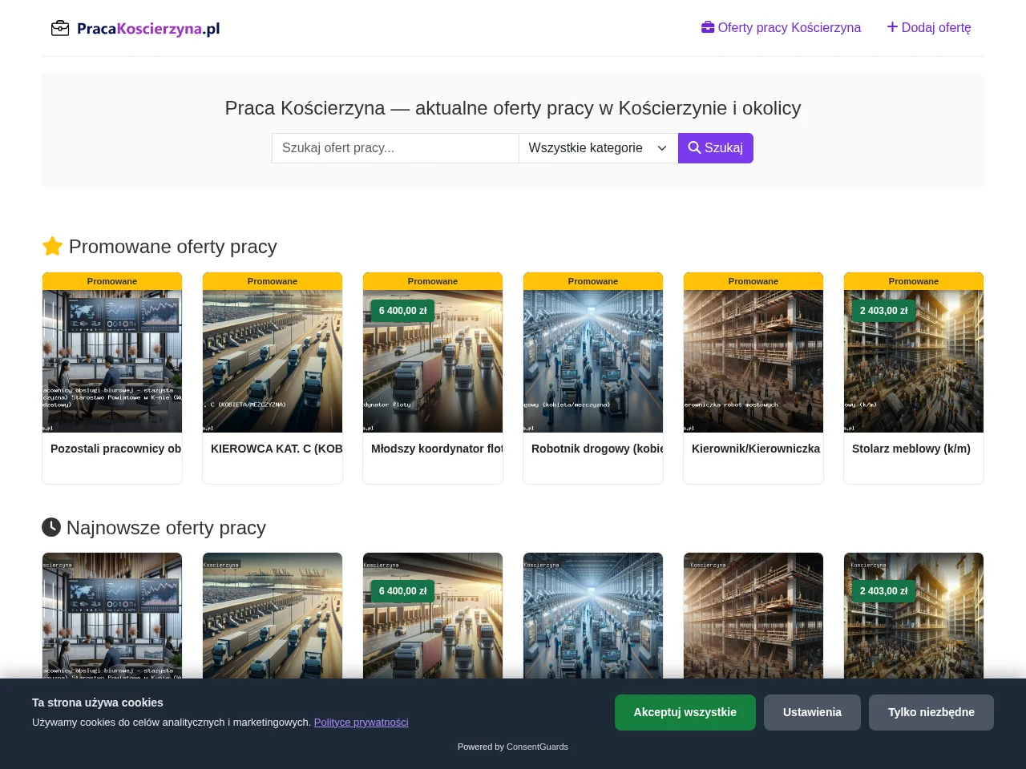Open promoted KIEROWCA KAT. C truck thumbnail

click(273, 361)
